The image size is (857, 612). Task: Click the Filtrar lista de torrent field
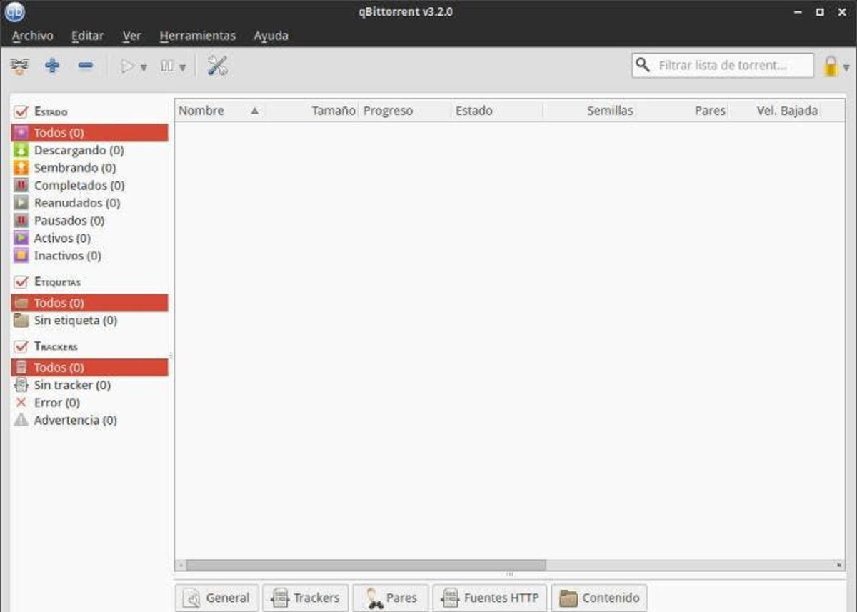coord(723,65)
